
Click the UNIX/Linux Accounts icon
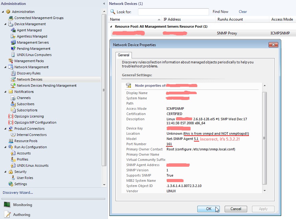coord(13,165)
